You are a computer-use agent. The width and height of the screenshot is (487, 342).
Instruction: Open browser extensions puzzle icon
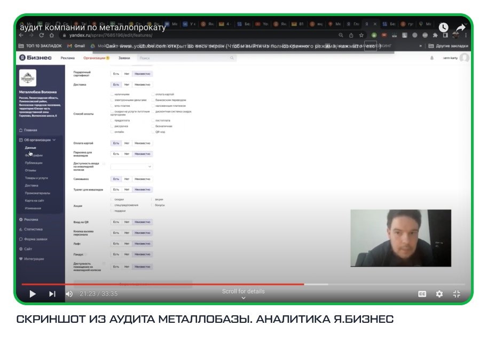(435, 35)
